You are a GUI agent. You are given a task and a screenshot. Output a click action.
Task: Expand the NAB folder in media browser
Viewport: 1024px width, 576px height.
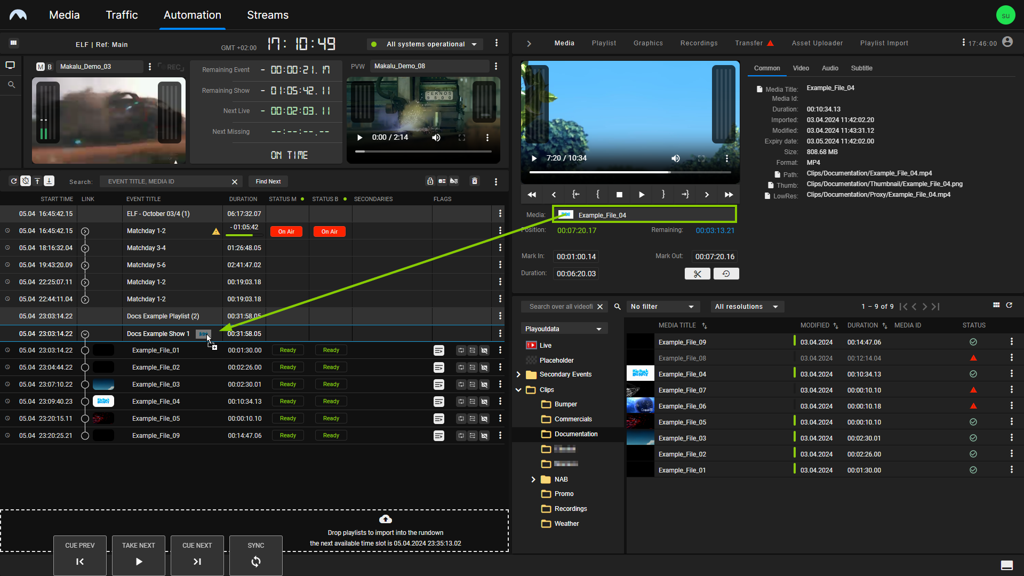coord(533,479)
